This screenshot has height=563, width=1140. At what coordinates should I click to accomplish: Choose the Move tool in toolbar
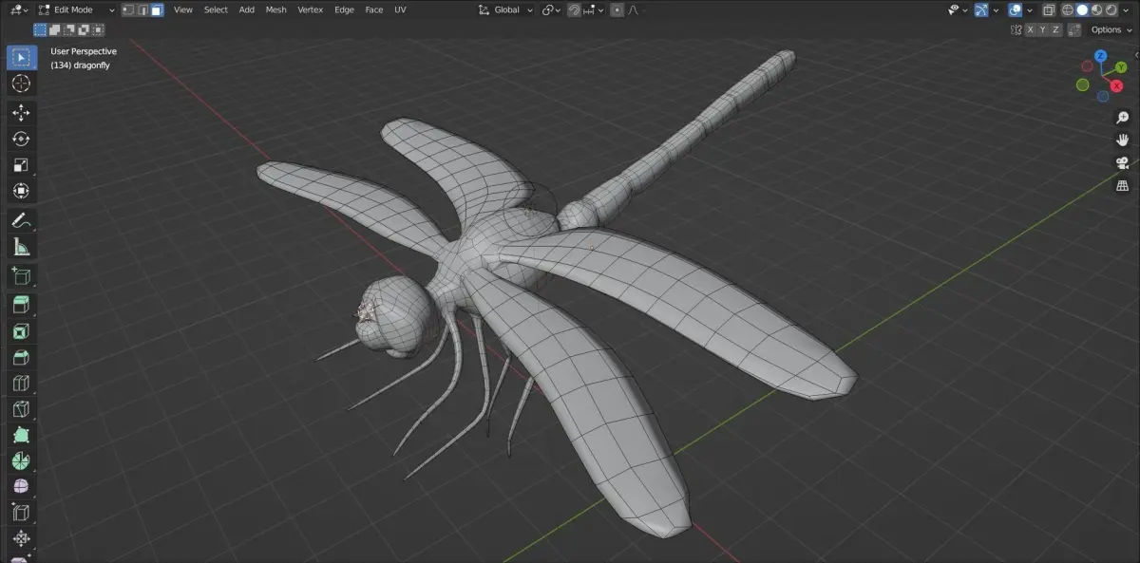pyautogui.click(x=21, y=113)
